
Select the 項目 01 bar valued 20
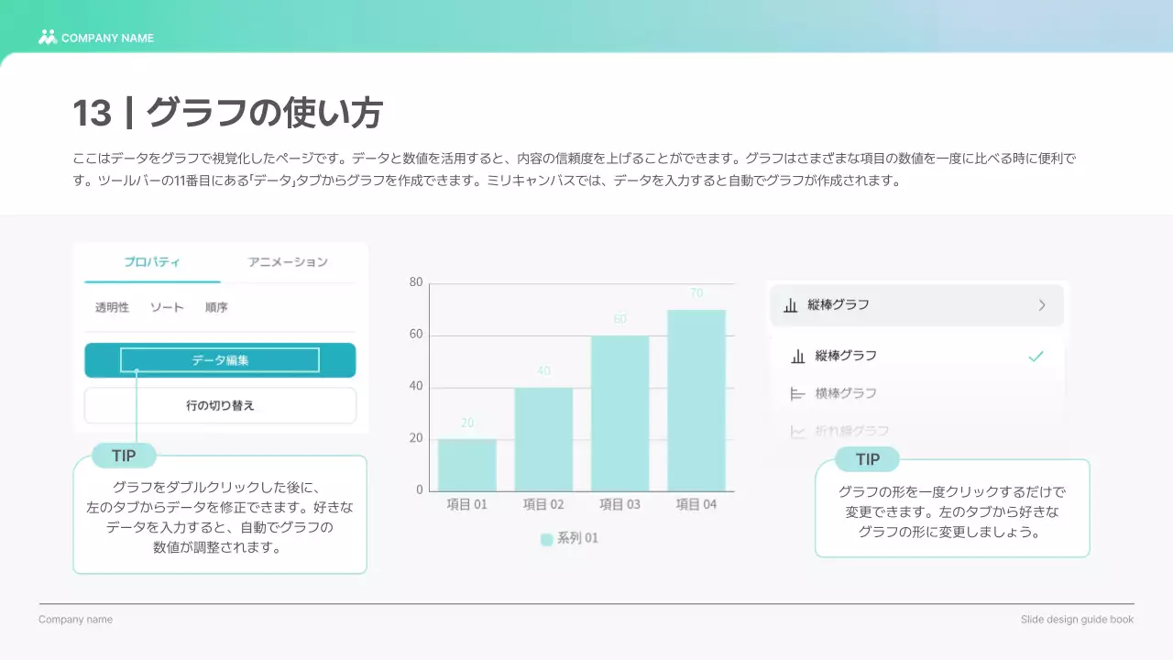pos(467,465)
